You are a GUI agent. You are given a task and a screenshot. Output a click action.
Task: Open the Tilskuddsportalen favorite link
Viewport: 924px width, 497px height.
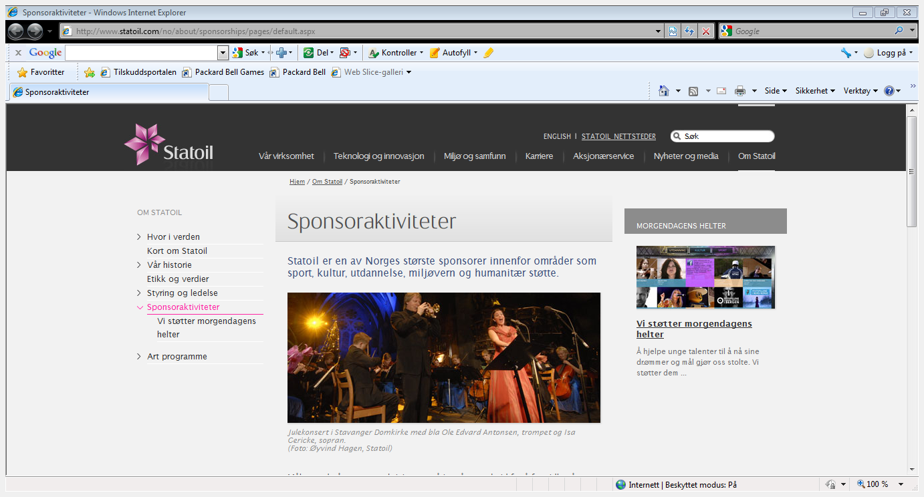pos(138,72)
